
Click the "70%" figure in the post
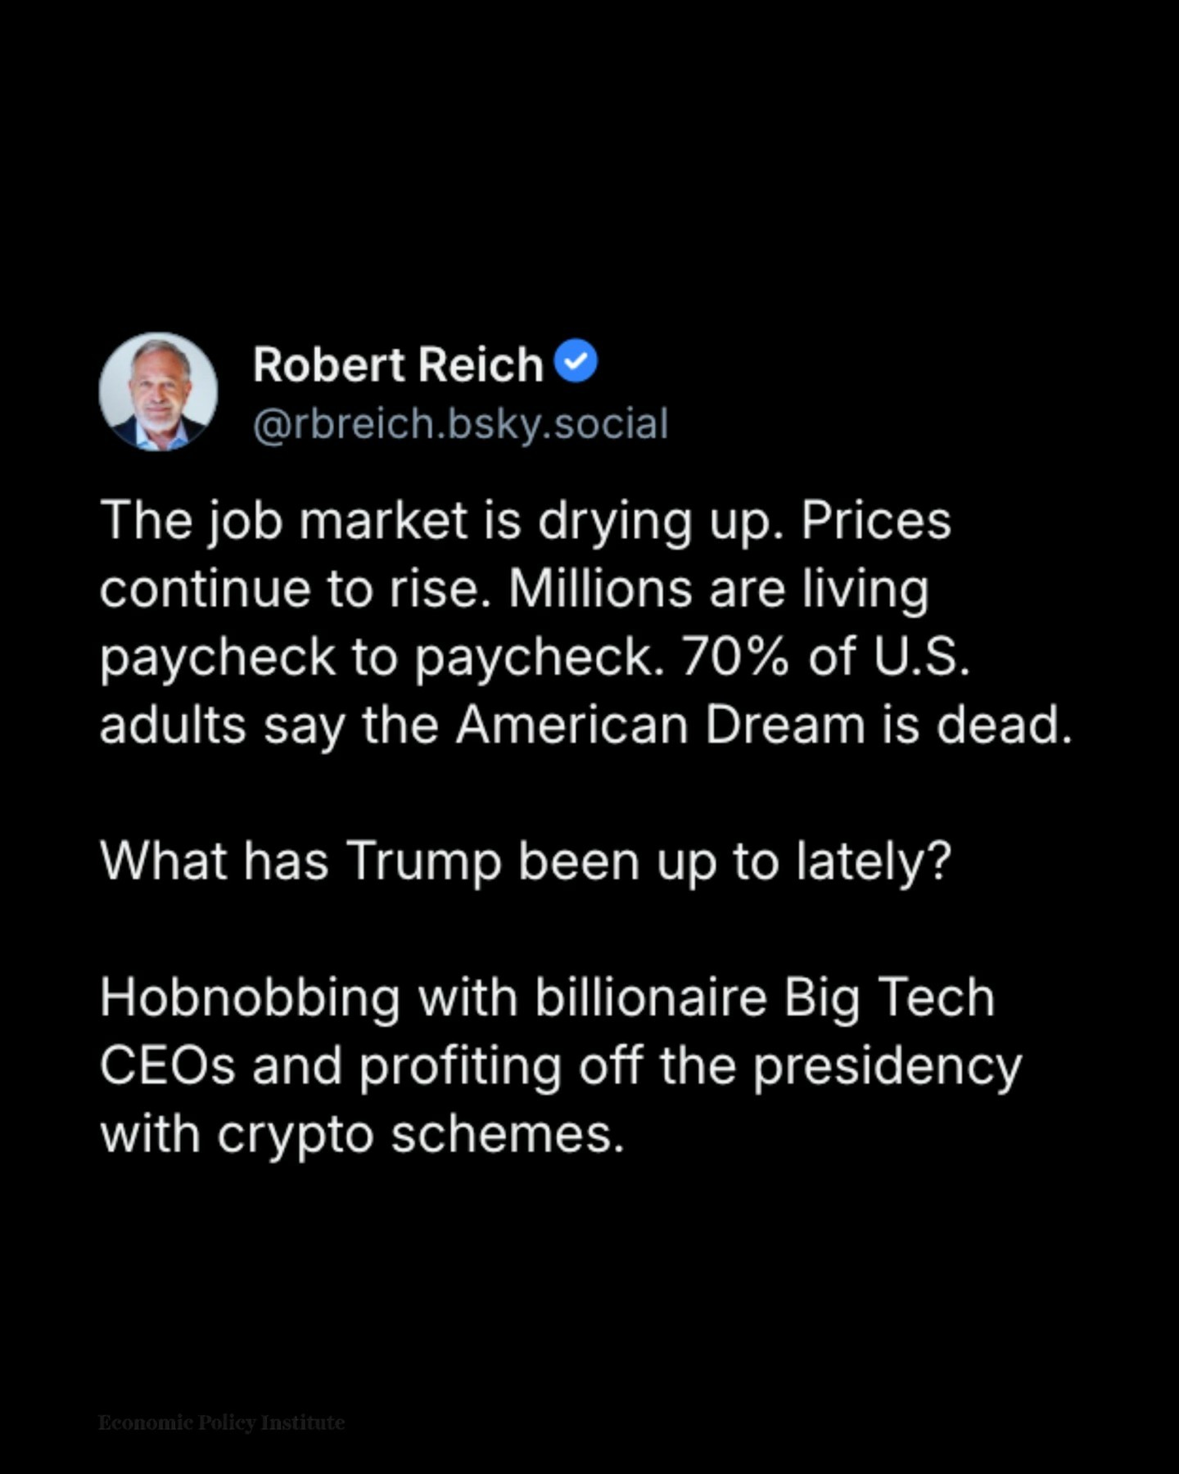point(734,657)
